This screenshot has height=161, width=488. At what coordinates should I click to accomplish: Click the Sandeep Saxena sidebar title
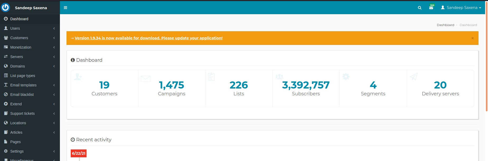[31, 8]
